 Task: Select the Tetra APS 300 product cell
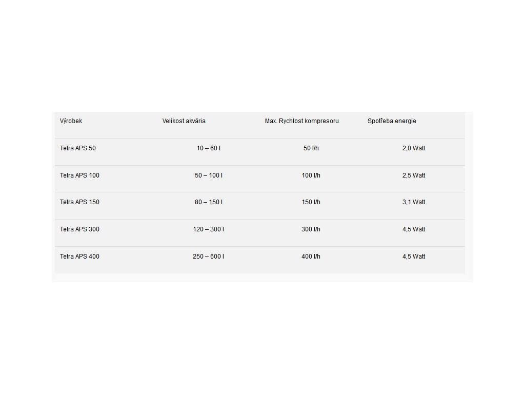80,229
